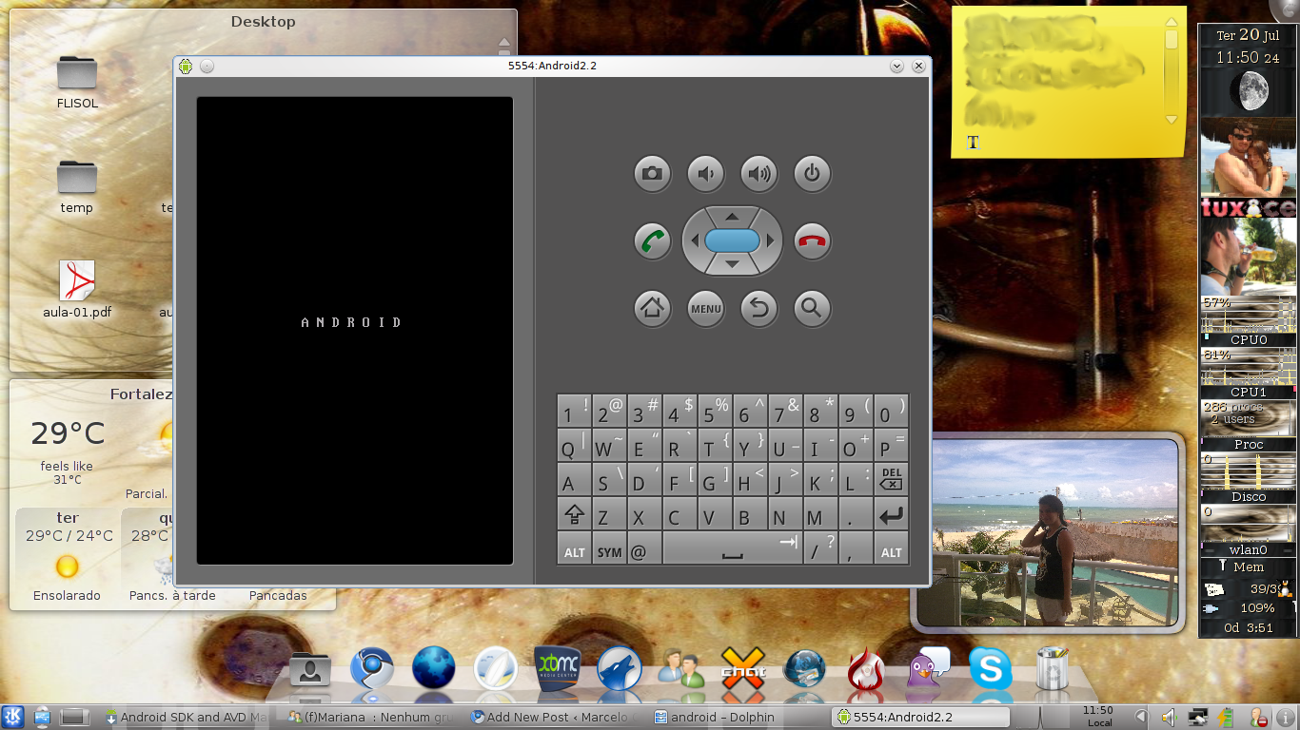Toggle the Shift key on emulator keyboard
The image size is (1300, 730).
[574, 515]
